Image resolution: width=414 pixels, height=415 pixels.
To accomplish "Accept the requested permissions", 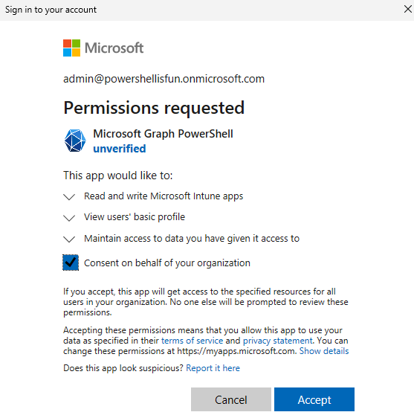I will pyautogui.click(x=314, y=399).
